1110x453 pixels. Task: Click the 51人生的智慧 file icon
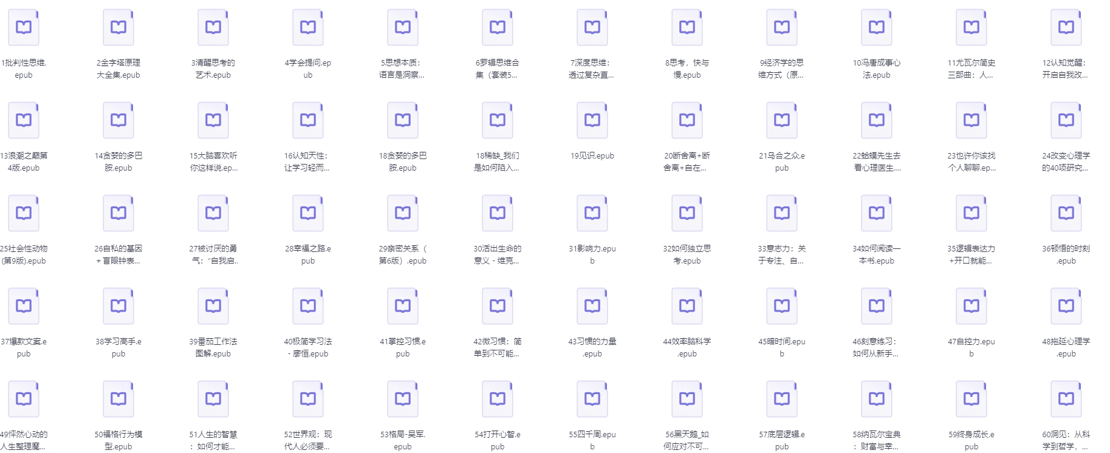tap(213, 399)
